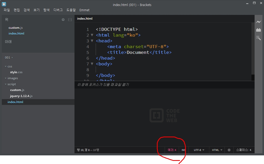Click line number 6 in the gutter
Screen dimensions: 264x164
coord(88,58)
